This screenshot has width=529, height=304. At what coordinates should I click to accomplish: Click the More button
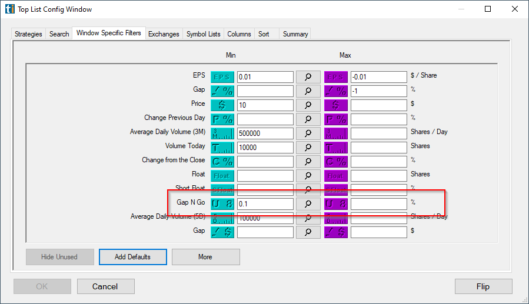pos(205,257)
